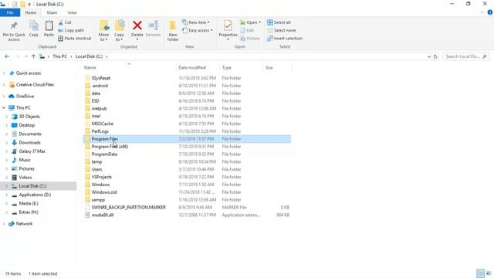
Task: Select Galaxy J7 Max in navigation pane
Action: tap(32, 151)
